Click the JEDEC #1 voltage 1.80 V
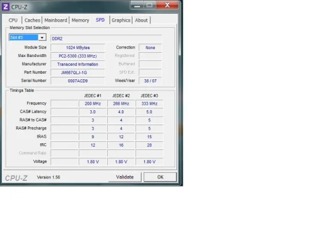 coord(93,162)
